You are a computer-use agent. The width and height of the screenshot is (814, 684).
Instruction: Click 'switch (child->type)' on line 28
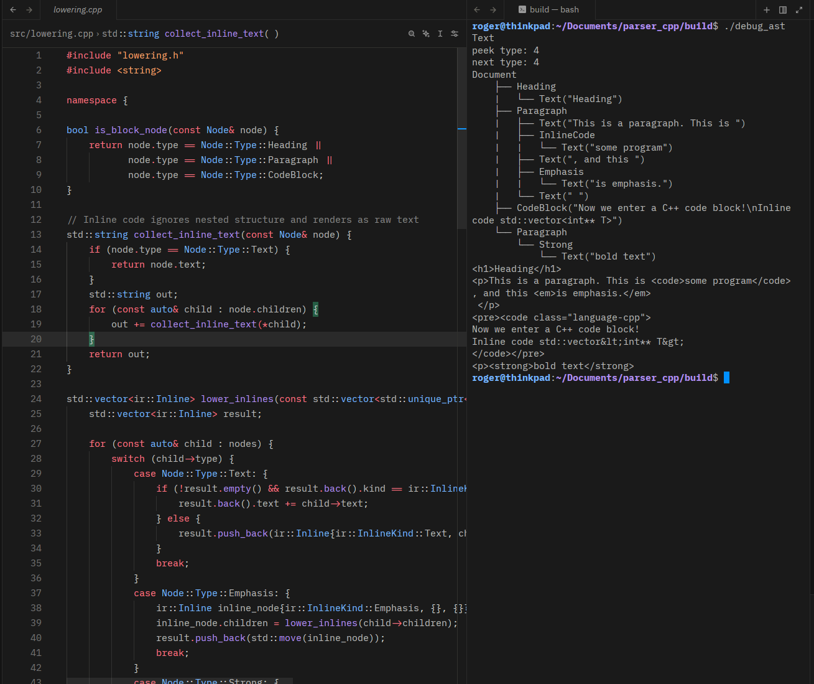(x=167, y=459)
